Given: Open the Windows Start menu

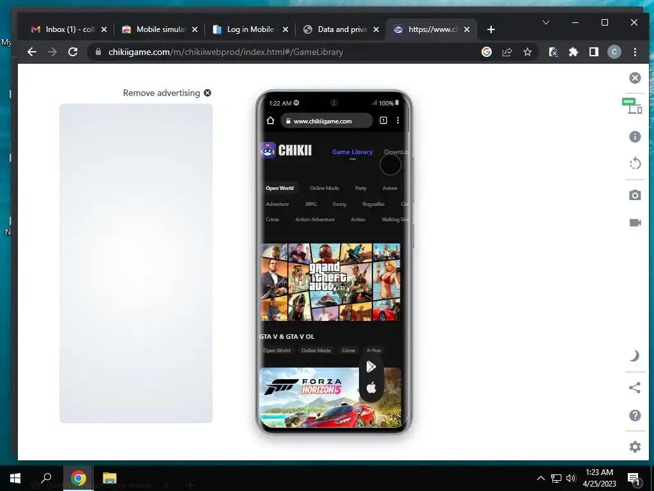Looking at the screenshot, I should [15, 478].
